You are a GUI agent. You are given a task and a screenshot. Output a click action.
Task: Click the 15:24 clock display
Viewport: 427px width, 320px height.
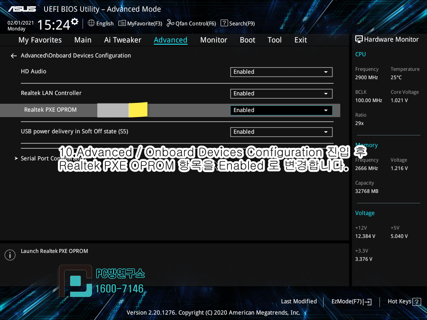tap(54, 25)
